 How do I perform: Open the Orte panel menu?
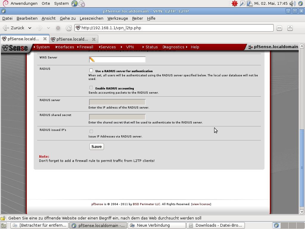(x=46, y=4)
